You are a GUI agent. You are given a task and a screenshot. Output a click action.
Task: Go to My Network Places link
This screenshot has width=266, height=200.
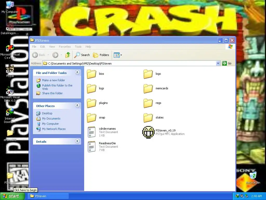click(x=54, y=129)
